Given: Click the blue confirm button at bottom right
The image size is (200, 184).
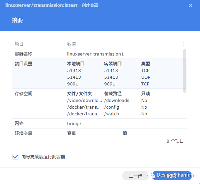Looking at the screenshot, I should coord(172,176).
